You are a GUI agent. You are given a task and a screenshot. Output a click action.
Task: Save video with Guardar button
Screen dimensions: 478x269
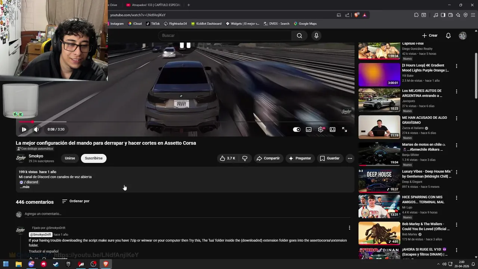[330, 158]
